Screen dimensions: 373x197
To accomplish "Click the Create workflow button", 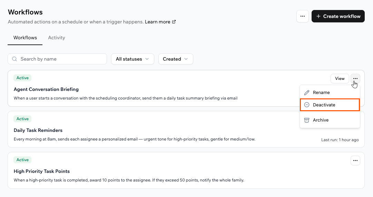I will (338, 16).
